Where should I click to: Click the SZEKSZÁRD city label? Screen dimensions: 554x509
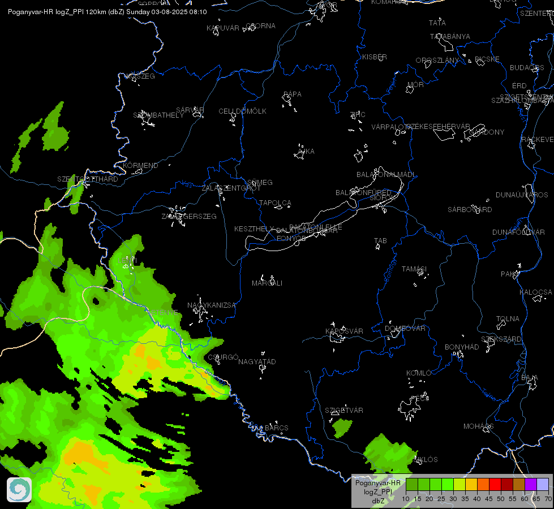[501, 339]
